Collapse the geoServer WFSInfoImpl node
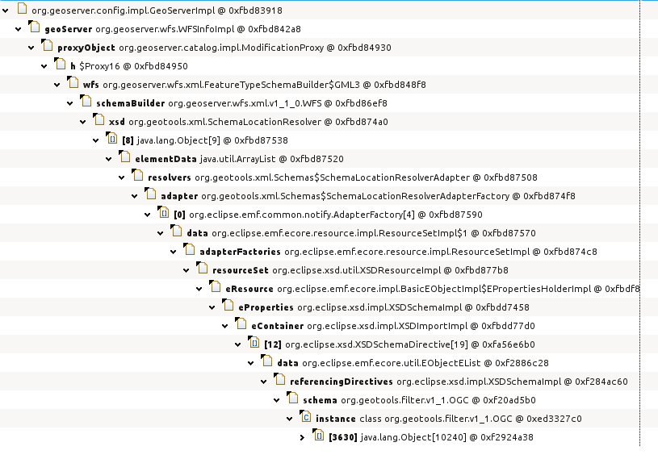This screenshot has width=658, height=459. coord(19,29)
